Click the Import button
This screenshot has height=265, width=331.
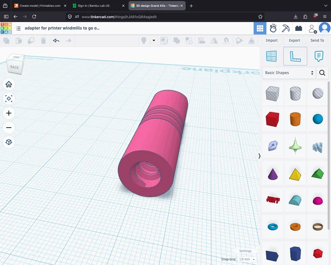[272, 41]
